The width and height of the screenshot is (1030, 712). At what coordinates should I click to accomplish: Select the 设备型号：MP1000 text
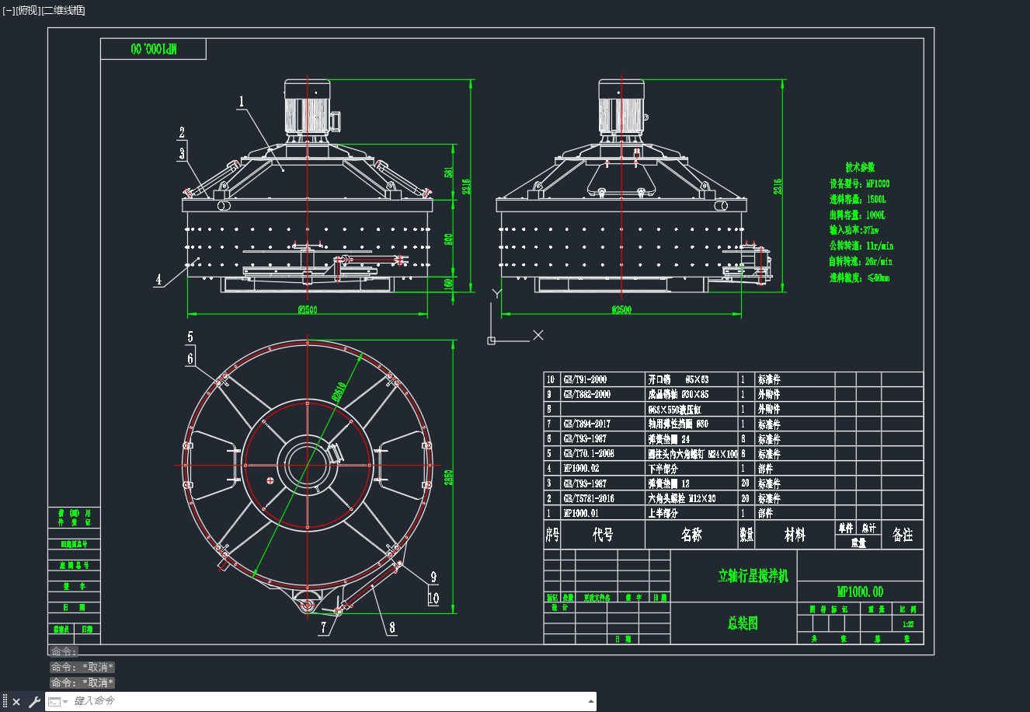click(x=859, y=183)
